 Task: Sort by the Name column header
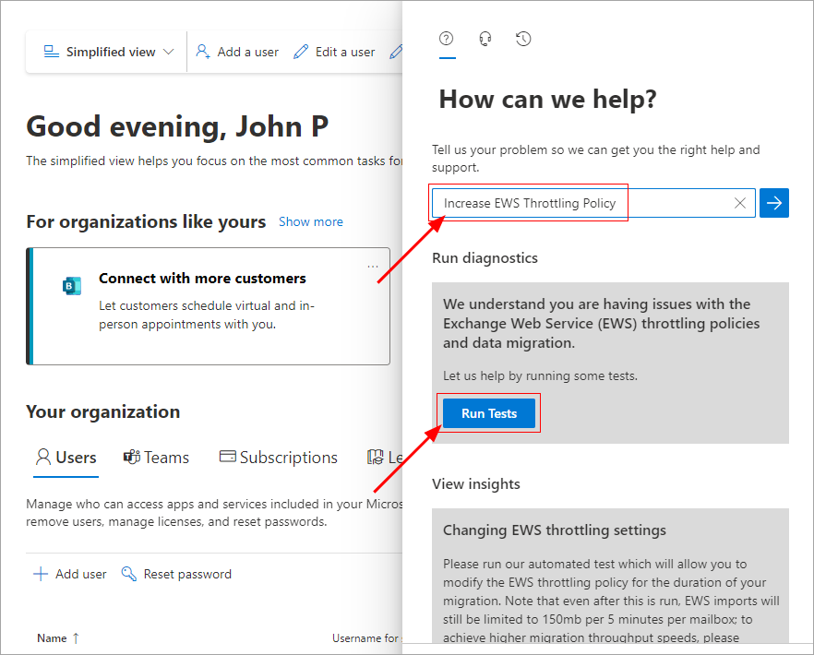tap(57, 638)
